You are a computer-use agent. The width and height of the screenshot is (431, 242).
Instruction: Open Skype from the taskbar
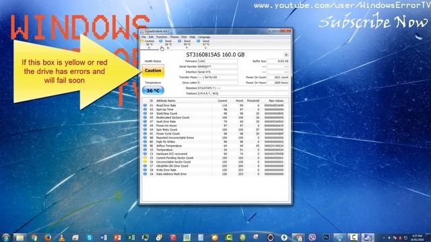[90, 237]
